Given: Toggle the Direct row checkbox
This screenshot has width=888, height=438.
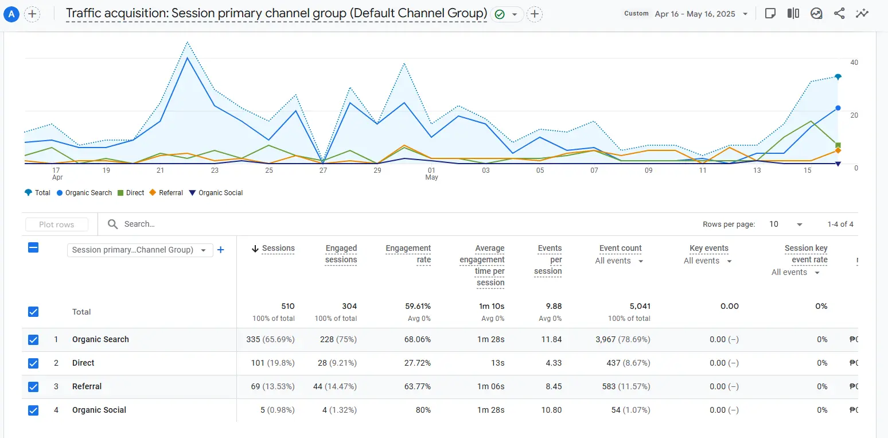Looking at the screenshot, I should click(x=33, y=363).
